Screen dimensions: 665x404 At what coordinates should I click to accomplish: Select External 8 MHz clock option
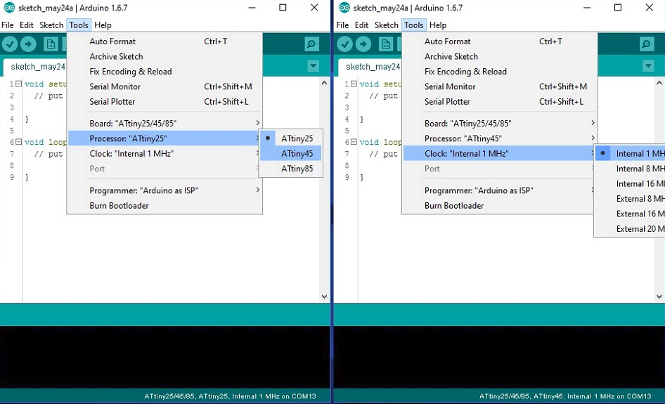[x=630, y=198]
